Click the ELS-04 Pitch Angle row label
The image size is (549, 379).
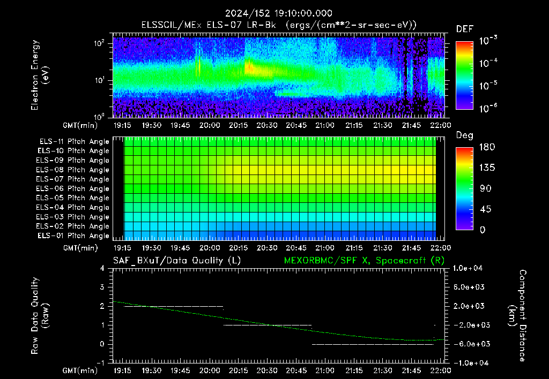(x=73, y=207)
